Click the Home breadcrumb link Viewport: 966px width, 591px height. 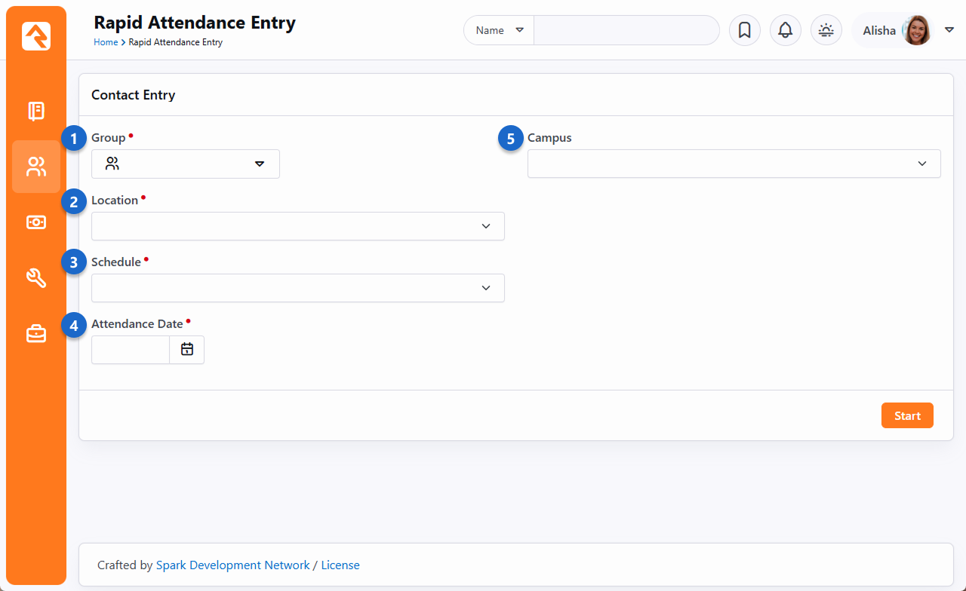(105, 42)
